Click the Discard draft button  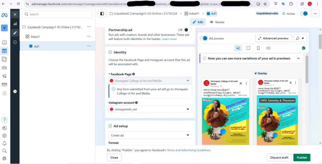[x=279, y=157]
